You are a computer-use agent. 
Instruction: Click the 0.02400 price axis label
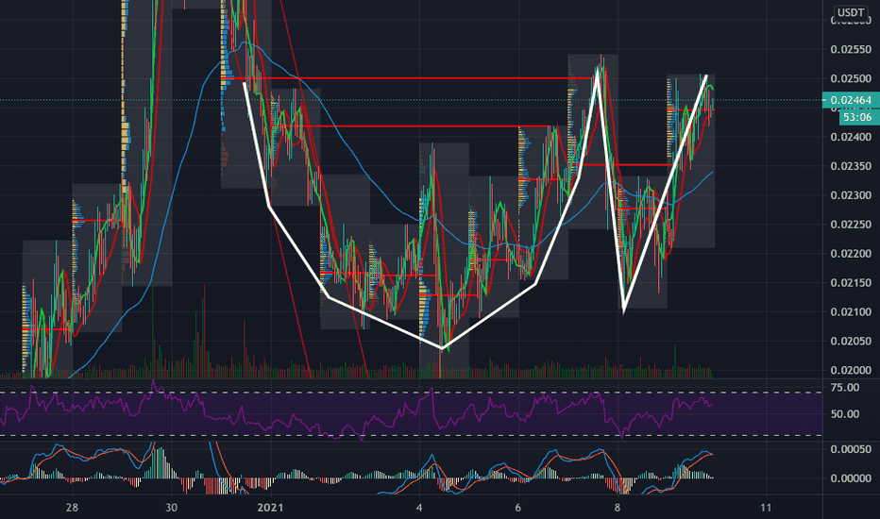point(851,137)
